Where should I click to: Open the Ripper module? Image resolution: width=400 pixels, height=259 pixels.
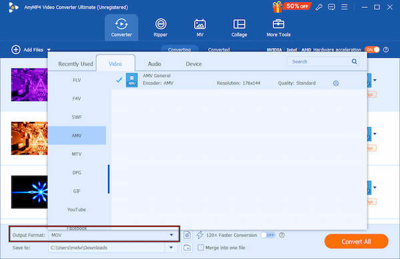pos(161,27)
